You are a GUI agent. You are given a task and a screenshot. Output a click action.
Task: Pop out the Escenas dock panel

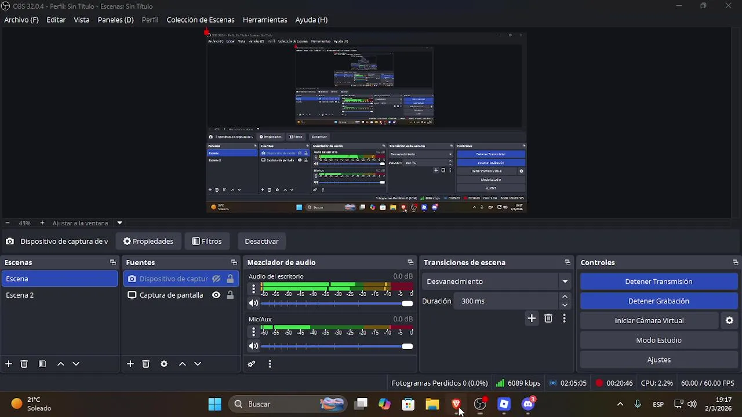click(113, 262)
